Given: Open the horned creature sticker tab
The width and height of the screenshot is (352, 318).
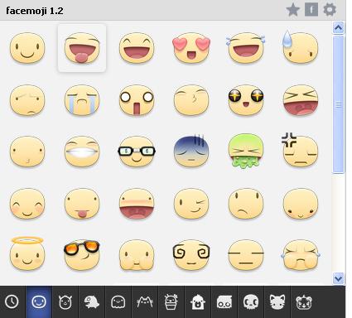Looking at the screenshot, I should click(65, 301).
